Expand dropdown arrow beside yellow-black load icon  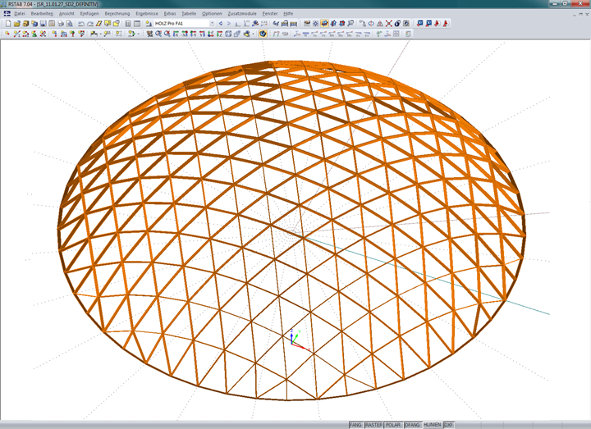pyautogui.click(x=101, y=34)
